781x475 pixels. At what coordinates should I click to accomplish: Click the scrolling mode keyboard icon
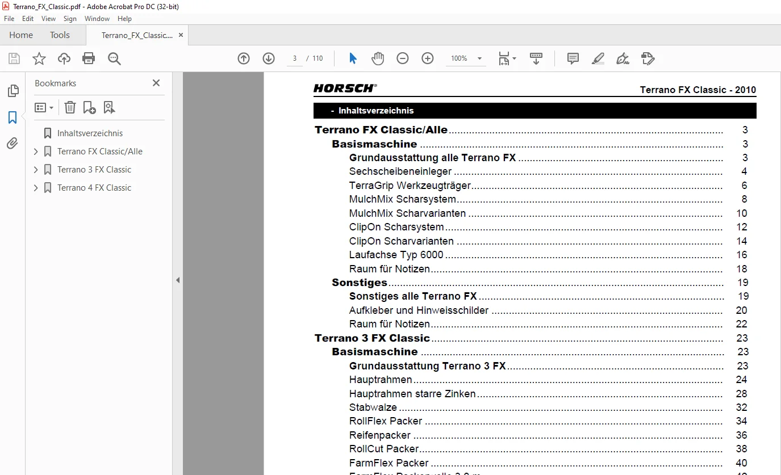[x=536, y=58]
